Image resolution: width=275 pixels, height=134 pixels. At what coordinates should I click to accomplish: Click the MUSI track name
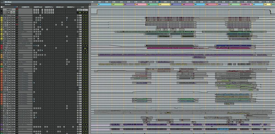[x=5, y=16]
